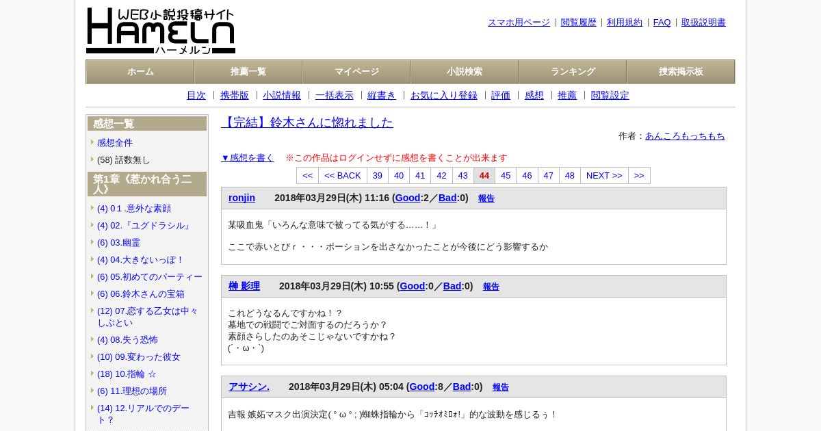Go to comments page 45
Screen dimensions: 821x431
point(506,176)
